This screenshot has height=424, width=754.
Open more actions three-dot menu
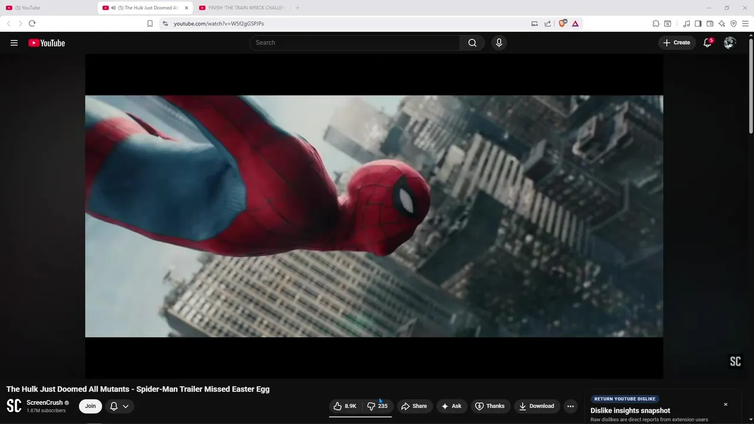pos(570,406)
